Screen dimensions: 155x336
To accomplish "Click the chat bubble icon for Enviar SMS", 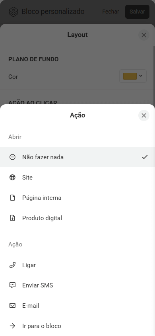I will point(12,285).
